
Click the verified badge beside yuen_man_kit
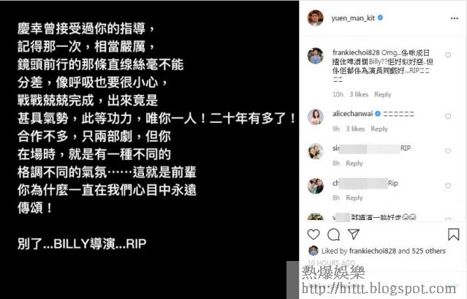coord(380,18)
